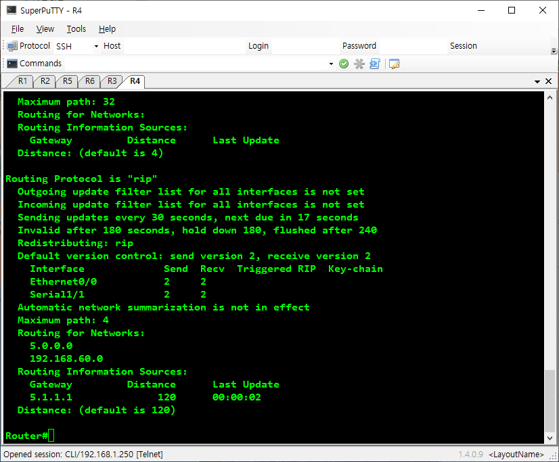Screen dimensions: 559x462
Task: Click the SuperPuTTY title bar app icon
Action: 12,10
